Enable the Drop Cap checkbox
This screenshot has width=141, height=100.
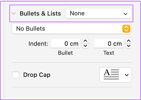(16, 75)
